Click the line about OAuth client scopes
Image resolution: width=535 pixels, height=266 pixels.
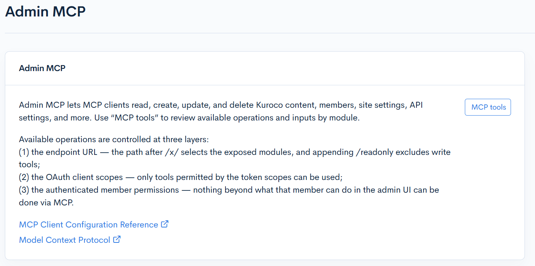pyautogui.click(x=181, y=177)
